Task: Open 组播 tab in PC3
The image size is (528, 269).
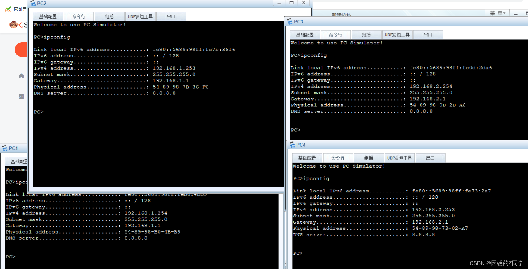Action: 366,35
